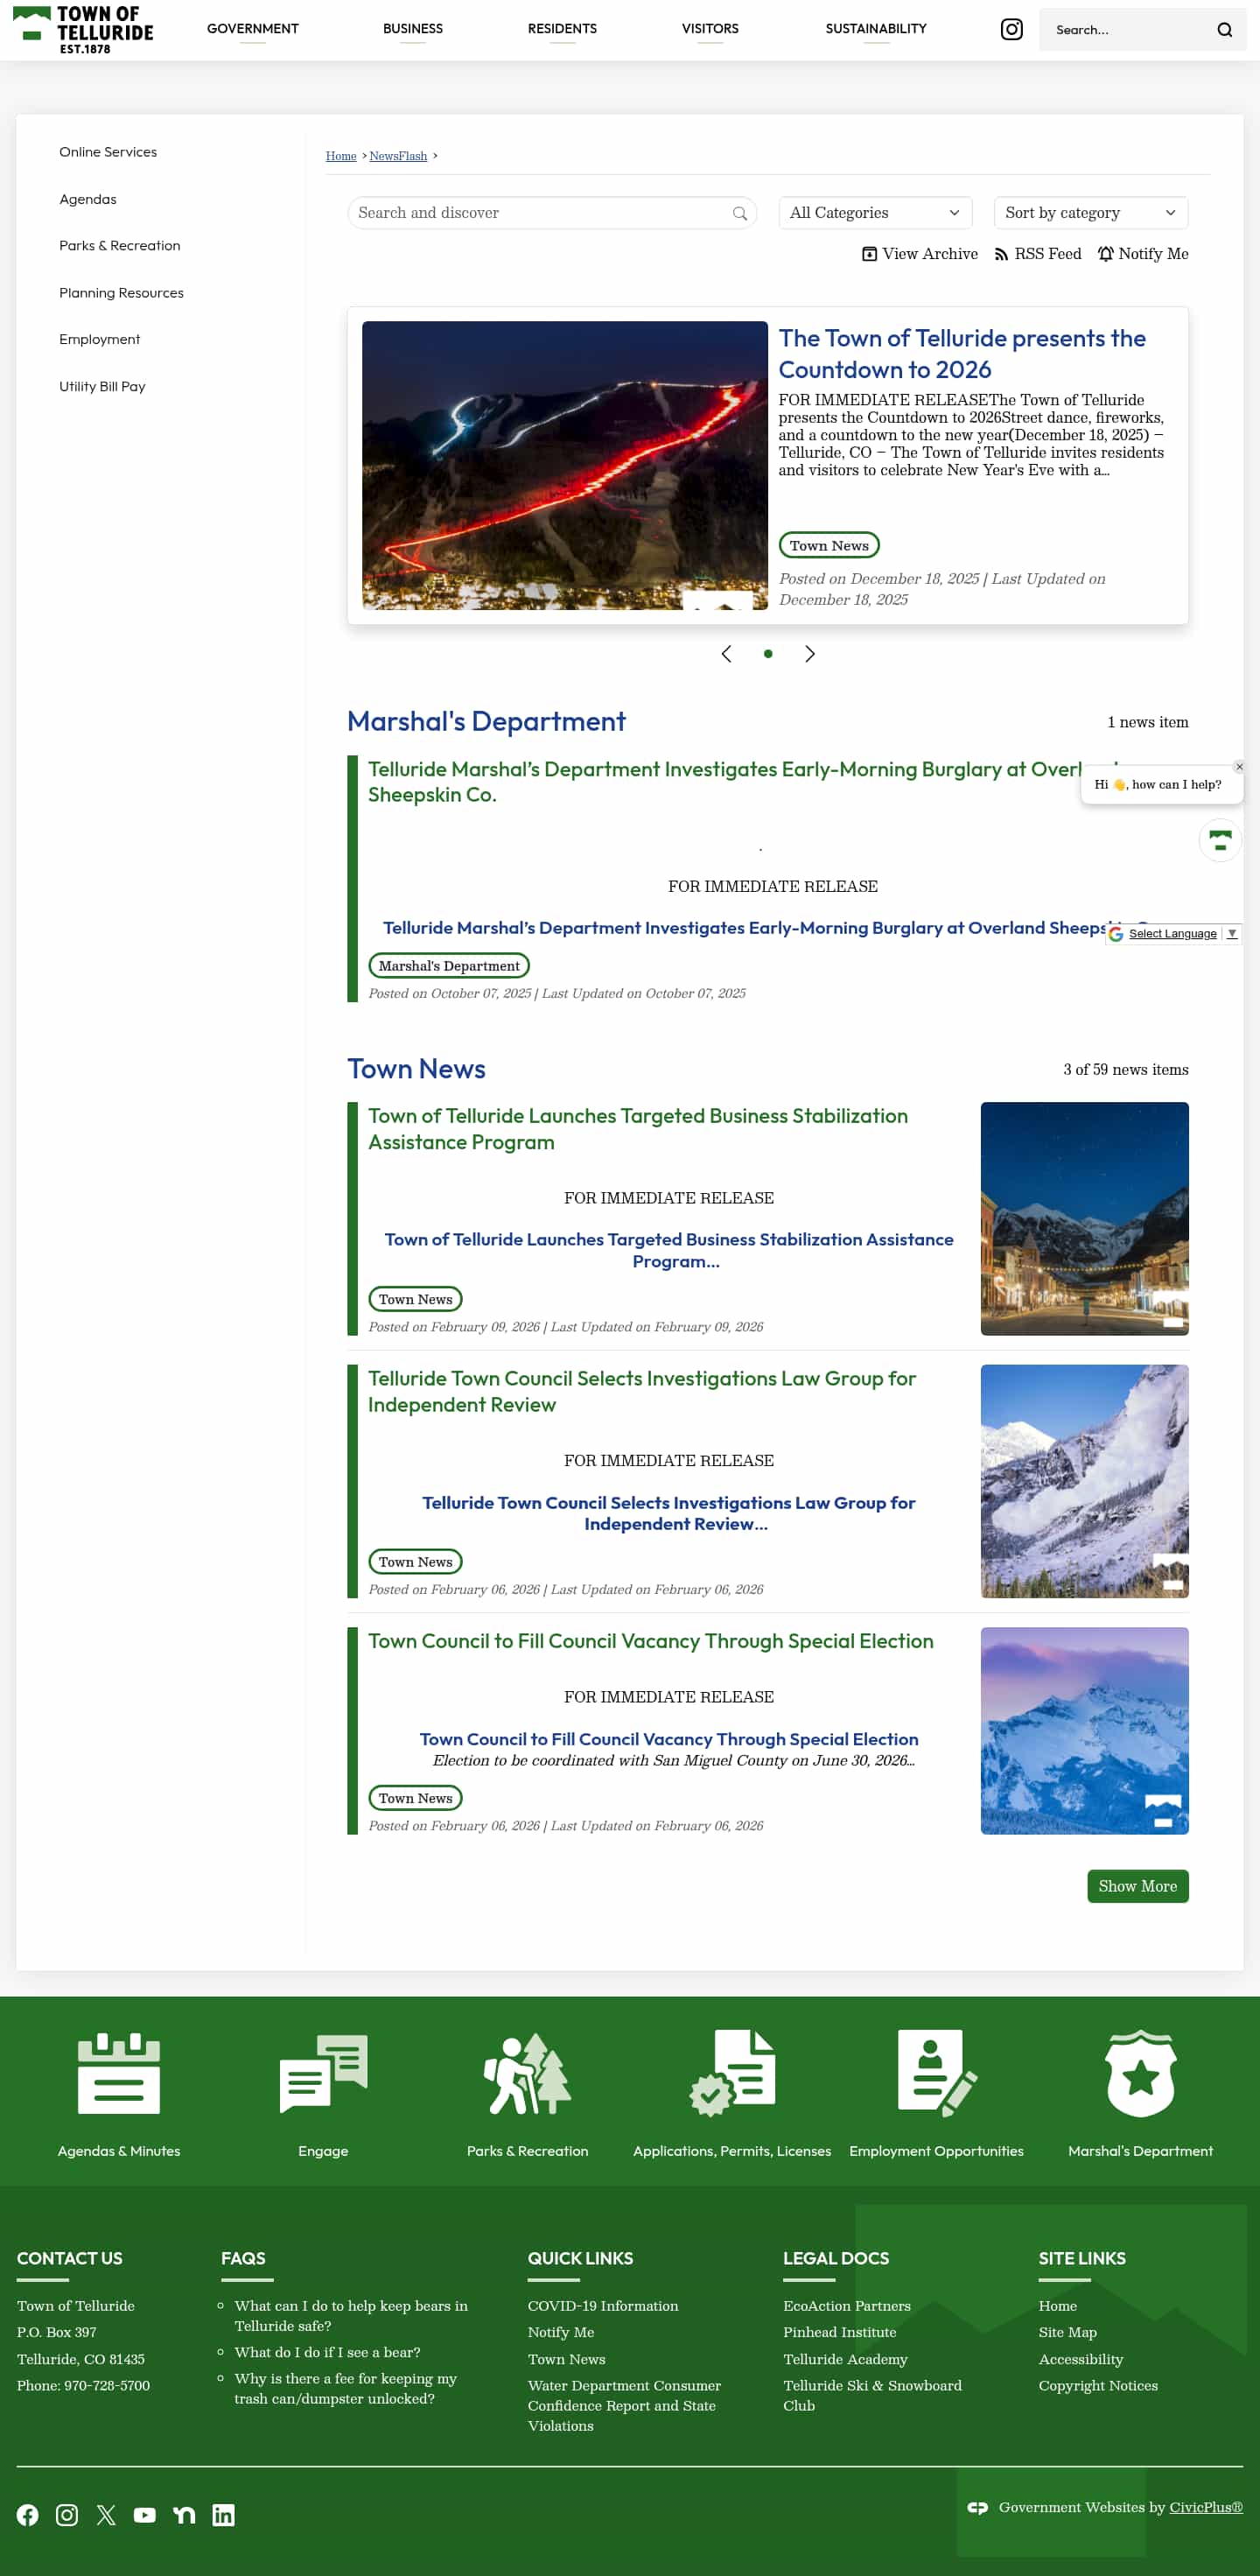Open EcoAction Partners footer link
The width and height of the screenshot is (1260, 2576).
coord(847,2306)
